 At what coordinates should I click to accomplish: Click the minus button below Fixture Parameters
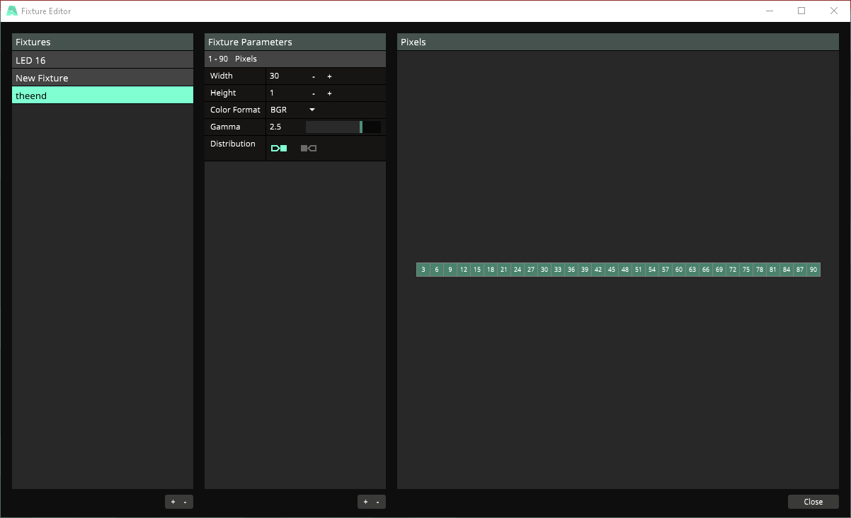378,502
